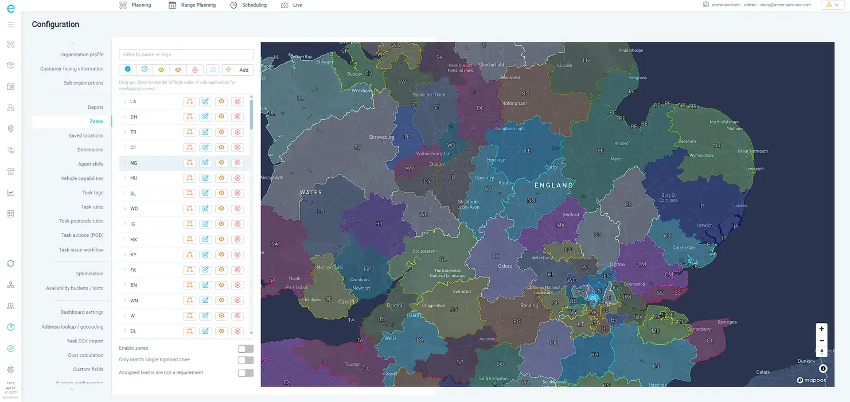Delete the KY zone
Screen dimensions: 850x402
pyautogui.click(x=237, y=255)
